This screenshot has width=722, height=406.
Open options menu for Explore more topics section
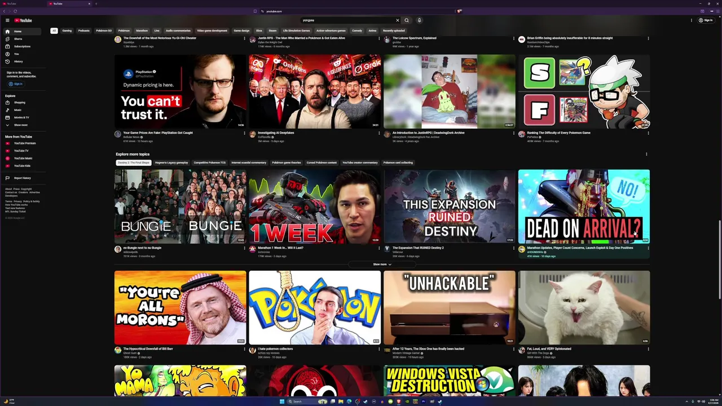pyautogui.click(x=646, y=154)
